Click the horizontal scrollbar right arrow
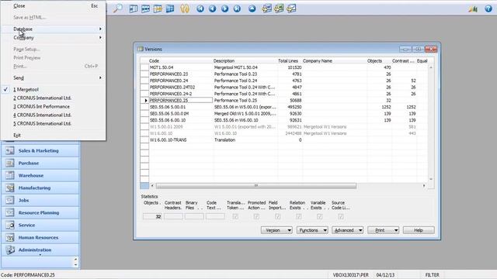497x279 pixels. point(424,186)
